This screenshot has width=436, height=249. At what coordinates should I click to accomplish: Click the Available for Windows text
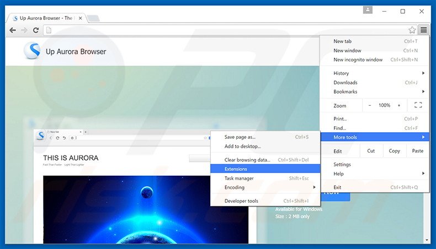pyautogui.click(x=299, y=209)
